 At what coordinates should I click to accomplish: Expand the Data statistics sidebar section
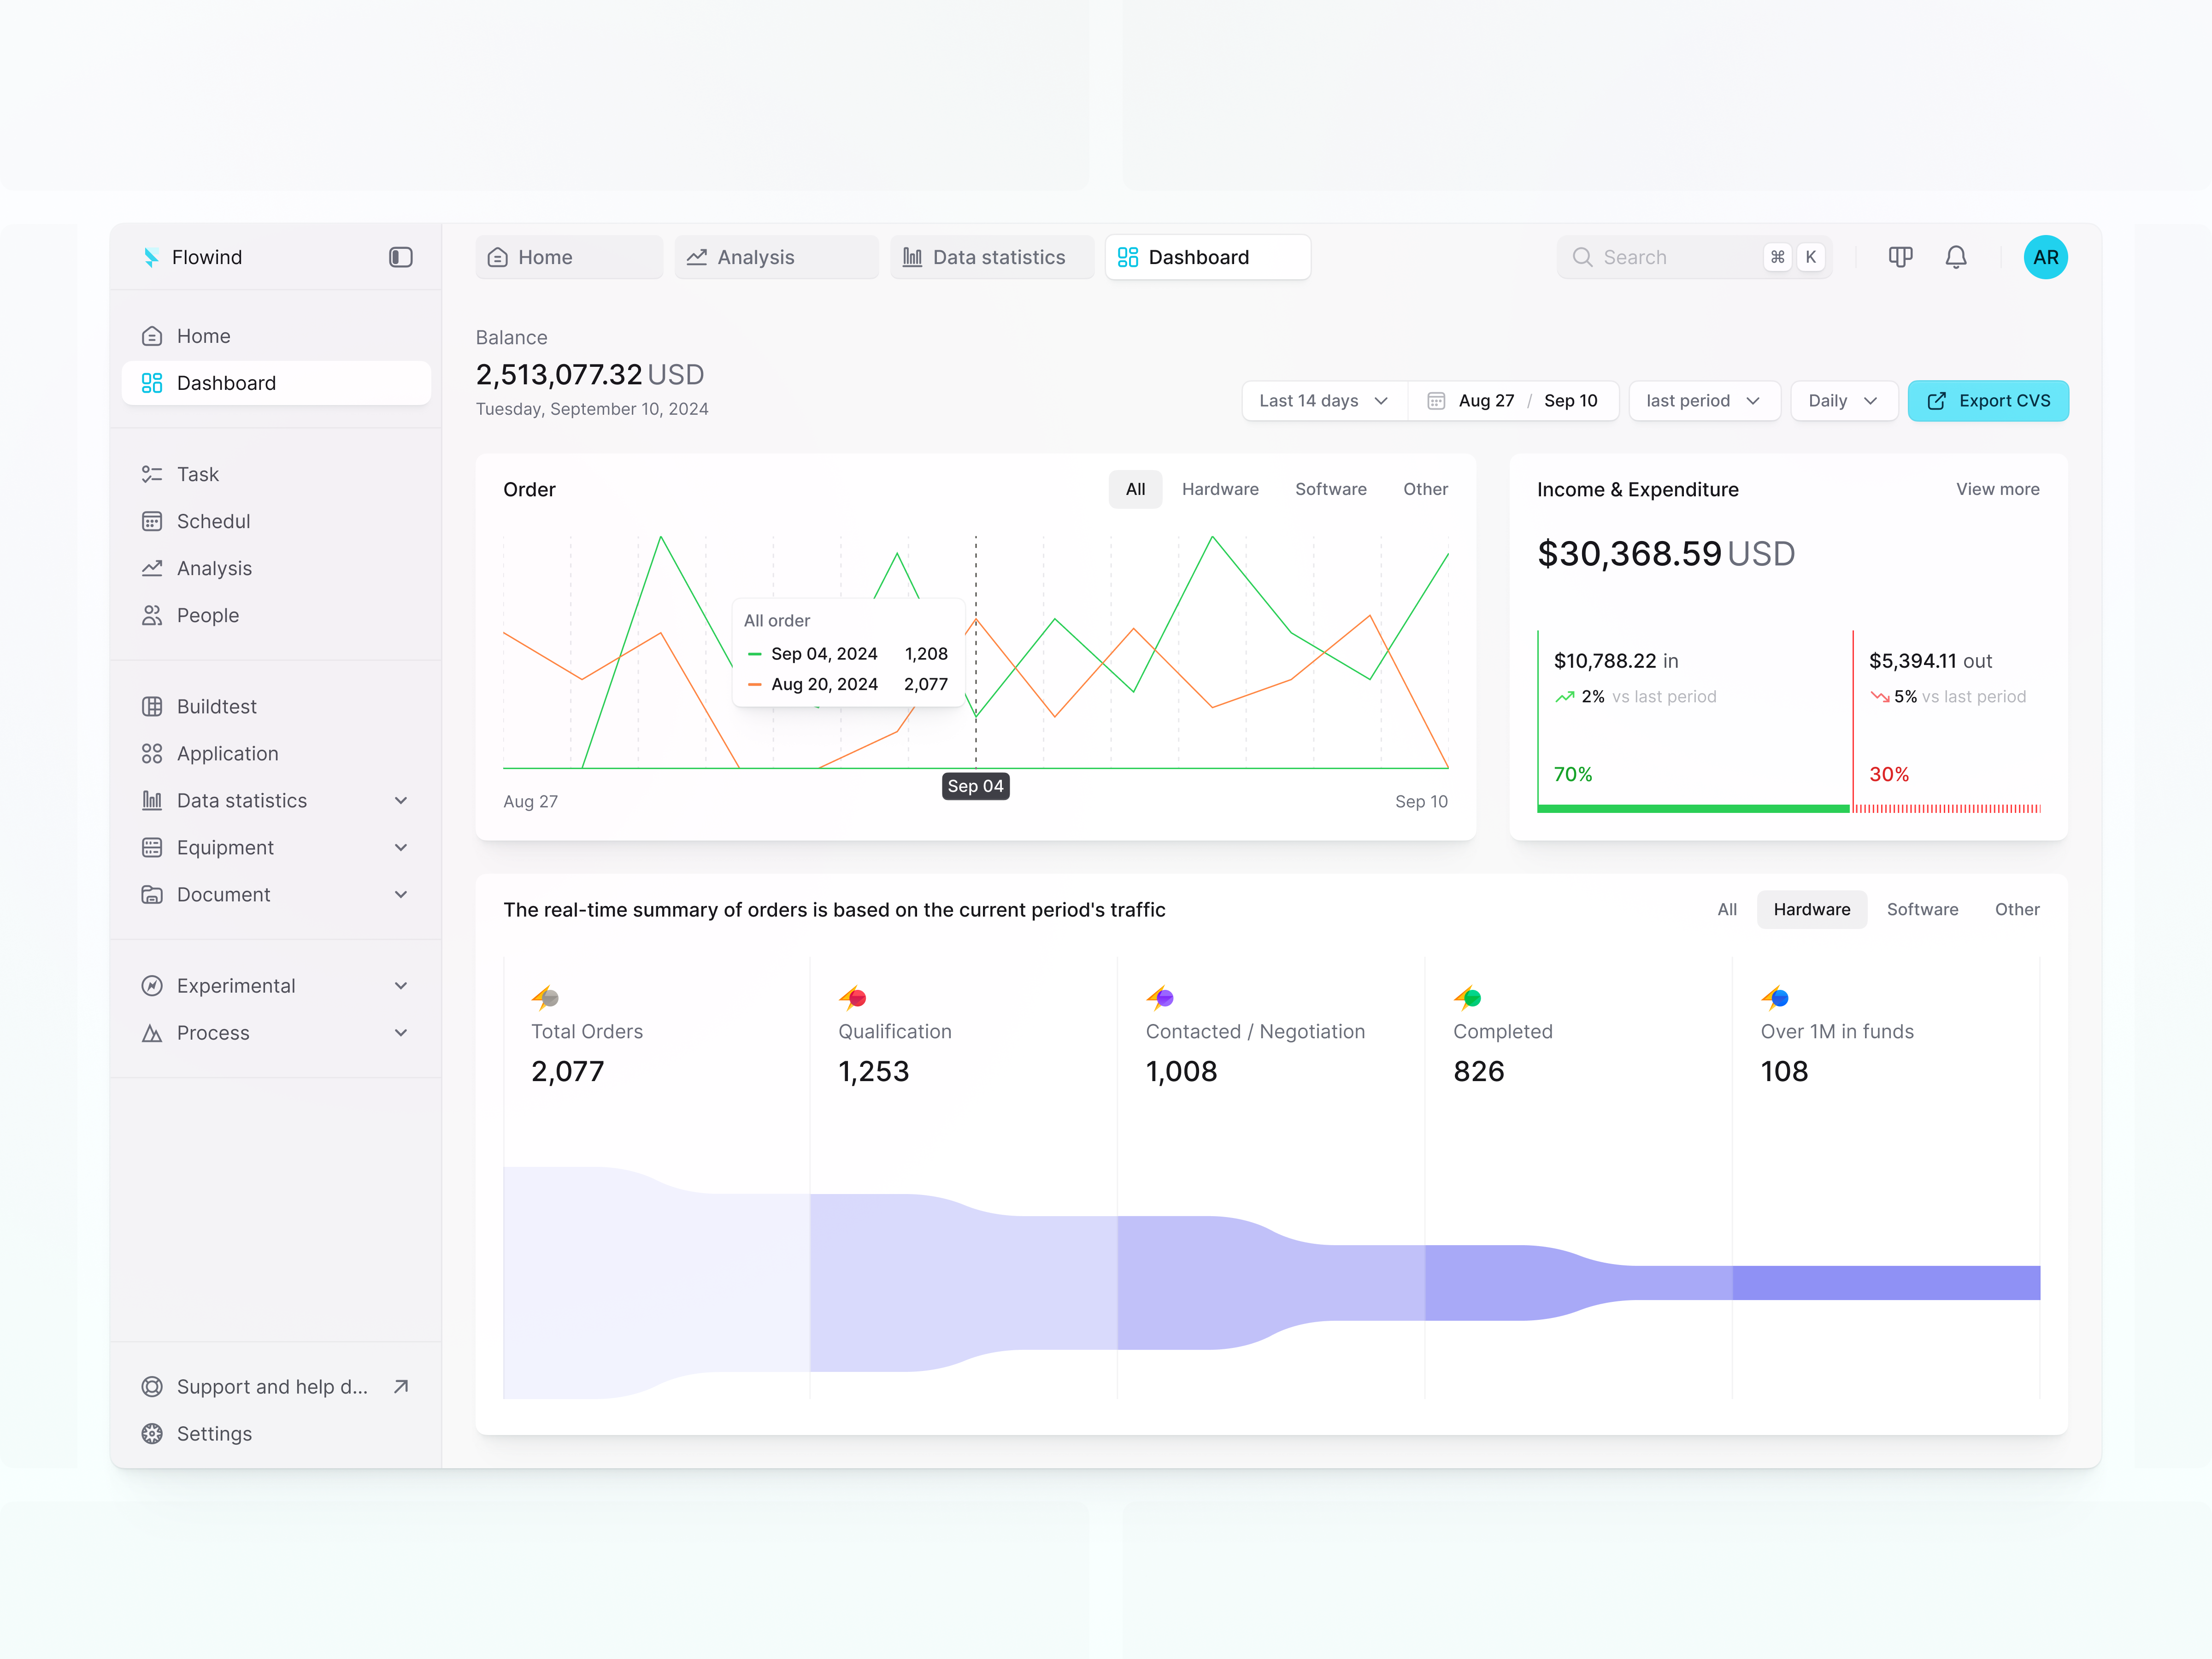click(401, 800)
